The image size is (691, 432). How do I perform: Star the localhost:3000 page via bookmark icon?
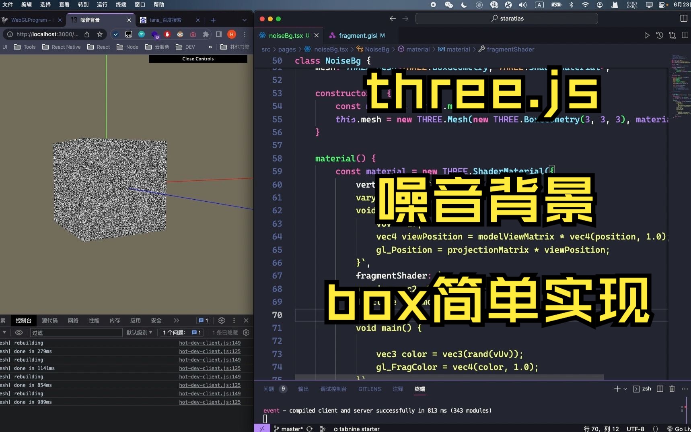pyautogui.click(x=99, y=35)
